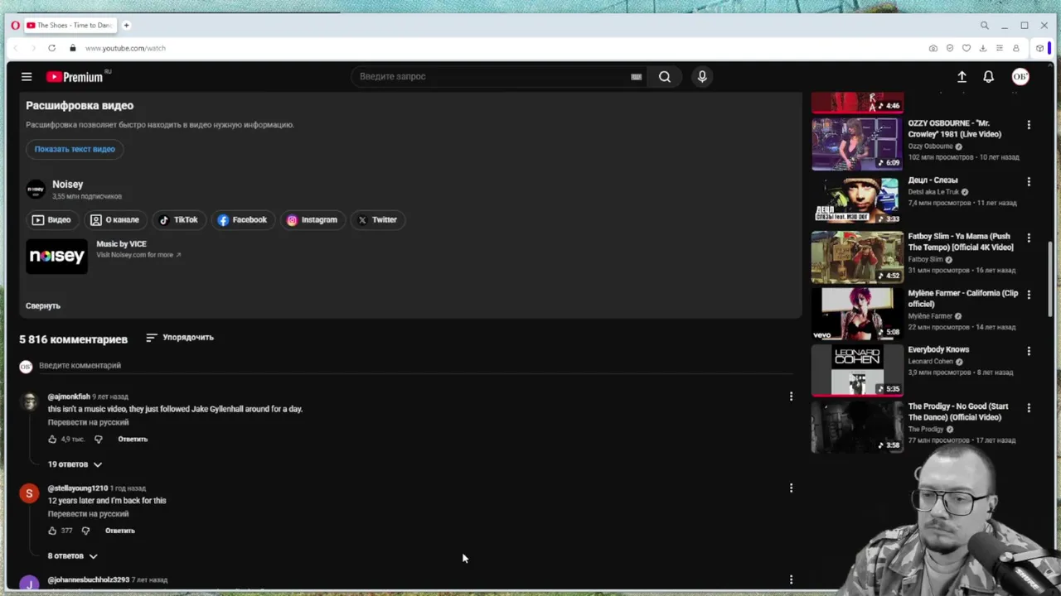Viewport: 1061px width, 596px height.
Task: Open Opera extensions cube icon
Action: (x=1039, y=48)
